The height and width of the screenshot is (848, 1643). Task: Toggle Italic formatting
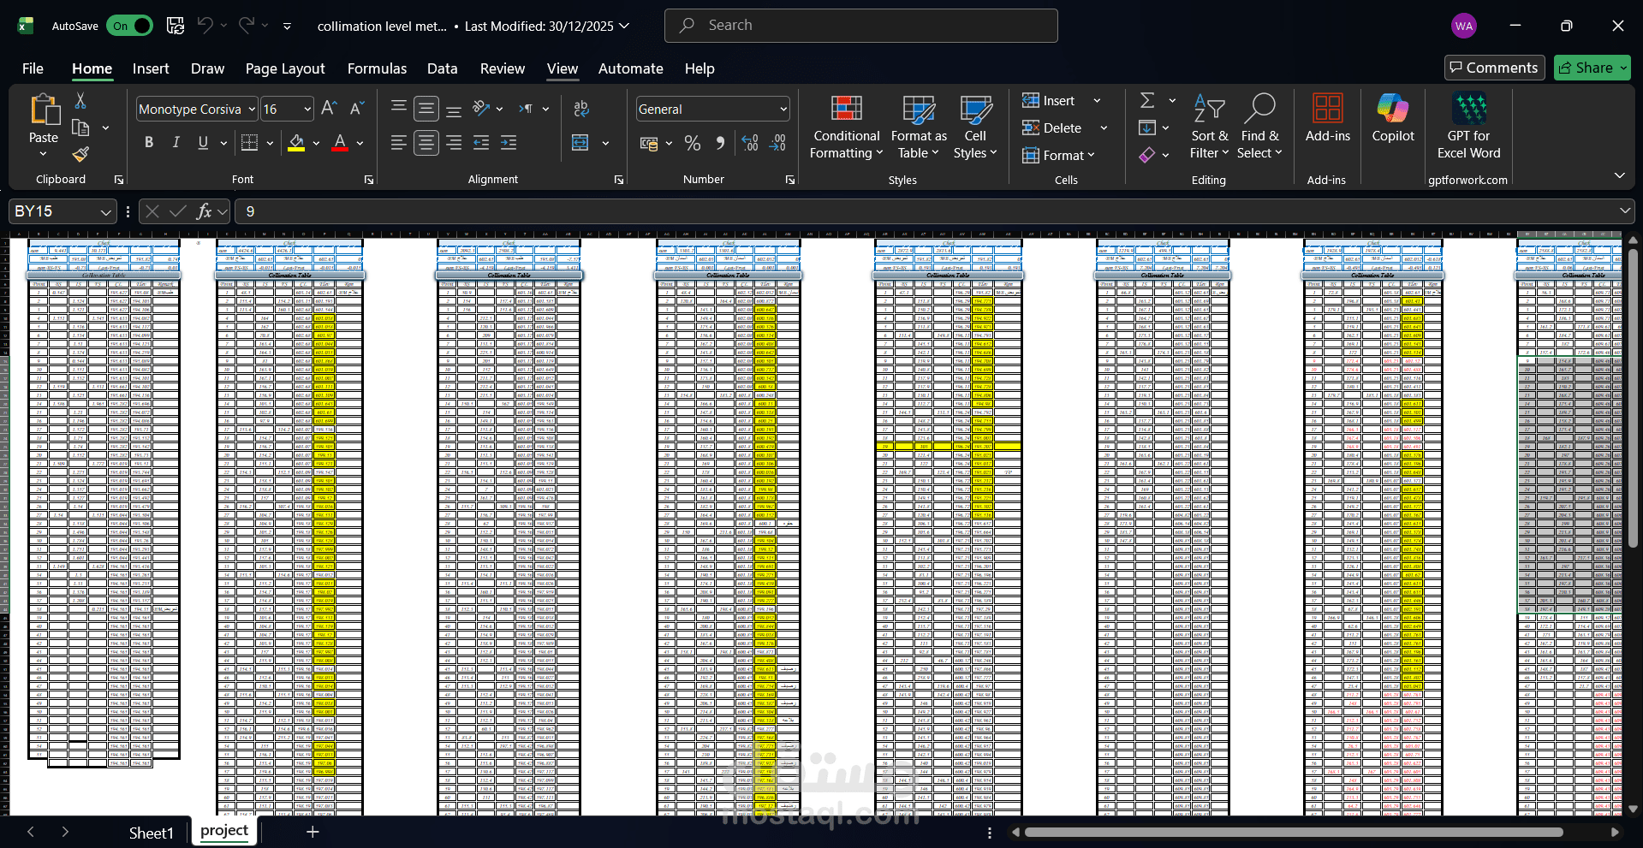tap(176, 143)
